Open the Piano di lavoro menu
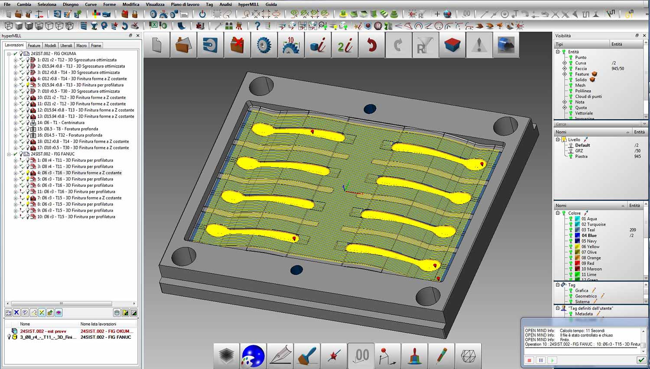650x369 pixels. (185, 4)
